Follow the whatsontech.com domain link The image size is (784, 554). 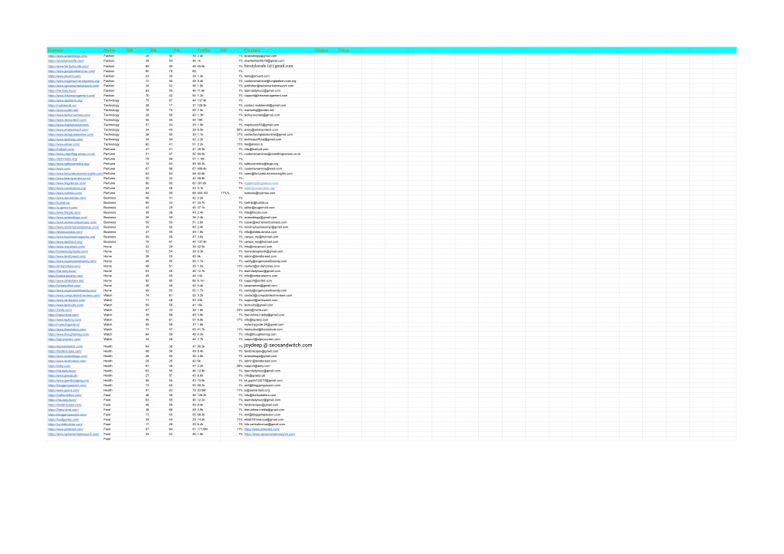point(68,130)
